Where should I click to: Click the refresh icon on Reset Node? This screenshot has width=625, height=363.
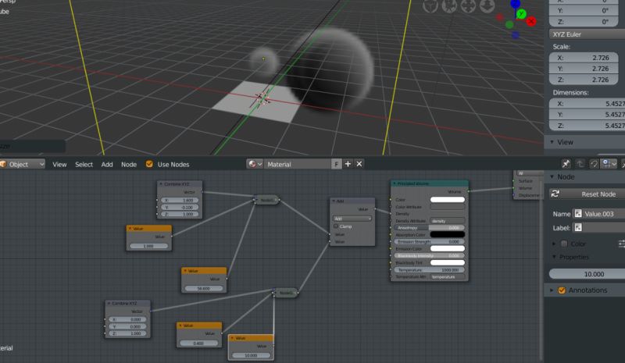[x=555, y=194]
